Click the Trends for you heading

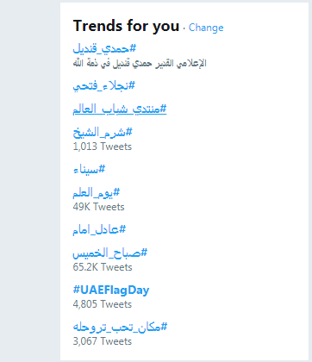click(126, 26)
